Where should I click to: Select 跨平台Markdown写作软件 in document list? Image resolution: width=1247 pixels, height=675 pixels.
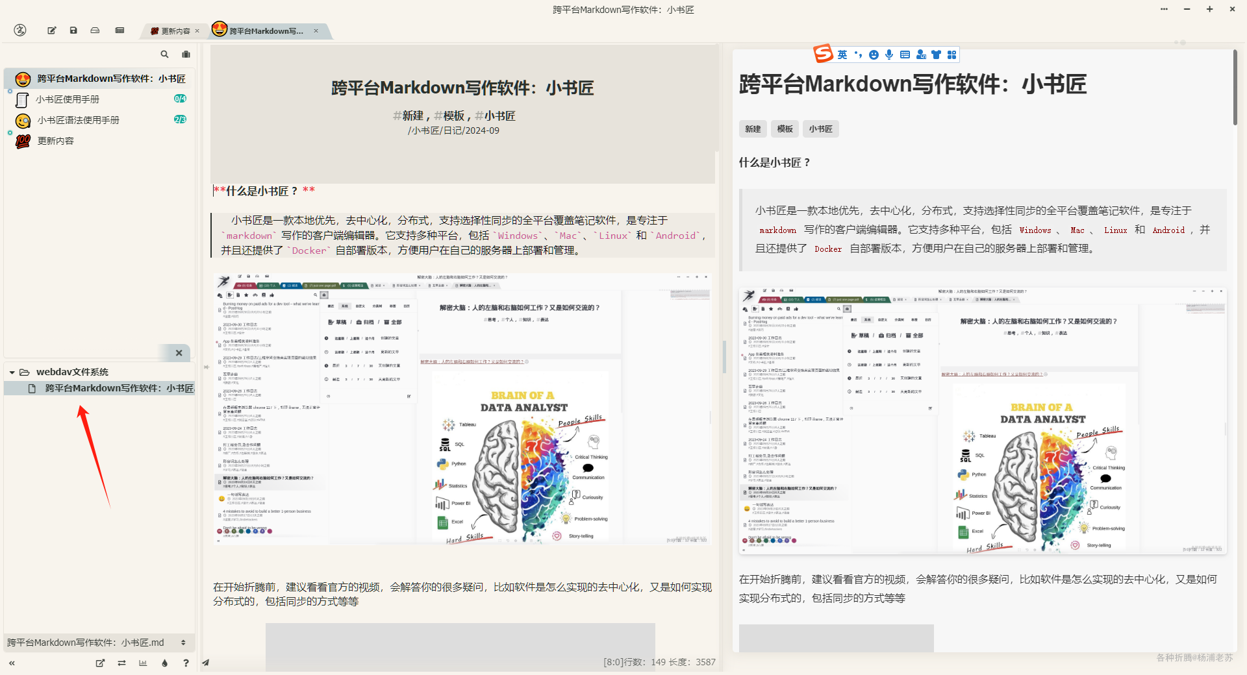(x=101, y=79)
